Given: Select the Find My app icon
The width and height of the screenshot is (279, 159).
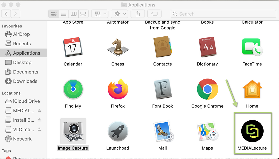Looking at the screenshot, I should [73, 89].
